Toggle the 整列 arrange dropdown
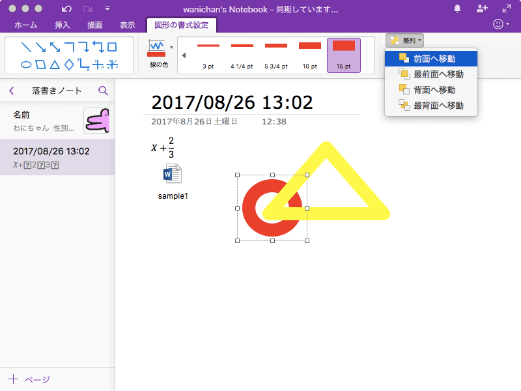 [404, 40]
